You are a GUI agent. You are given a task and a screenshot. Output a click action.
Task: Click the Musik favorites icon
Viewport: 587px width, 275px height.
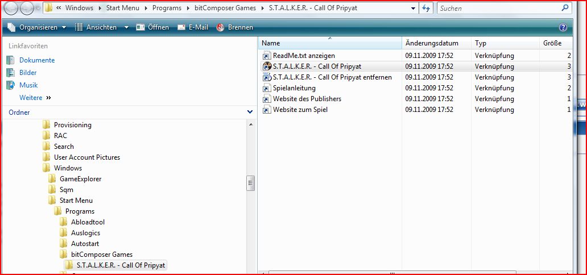[10, 85]
